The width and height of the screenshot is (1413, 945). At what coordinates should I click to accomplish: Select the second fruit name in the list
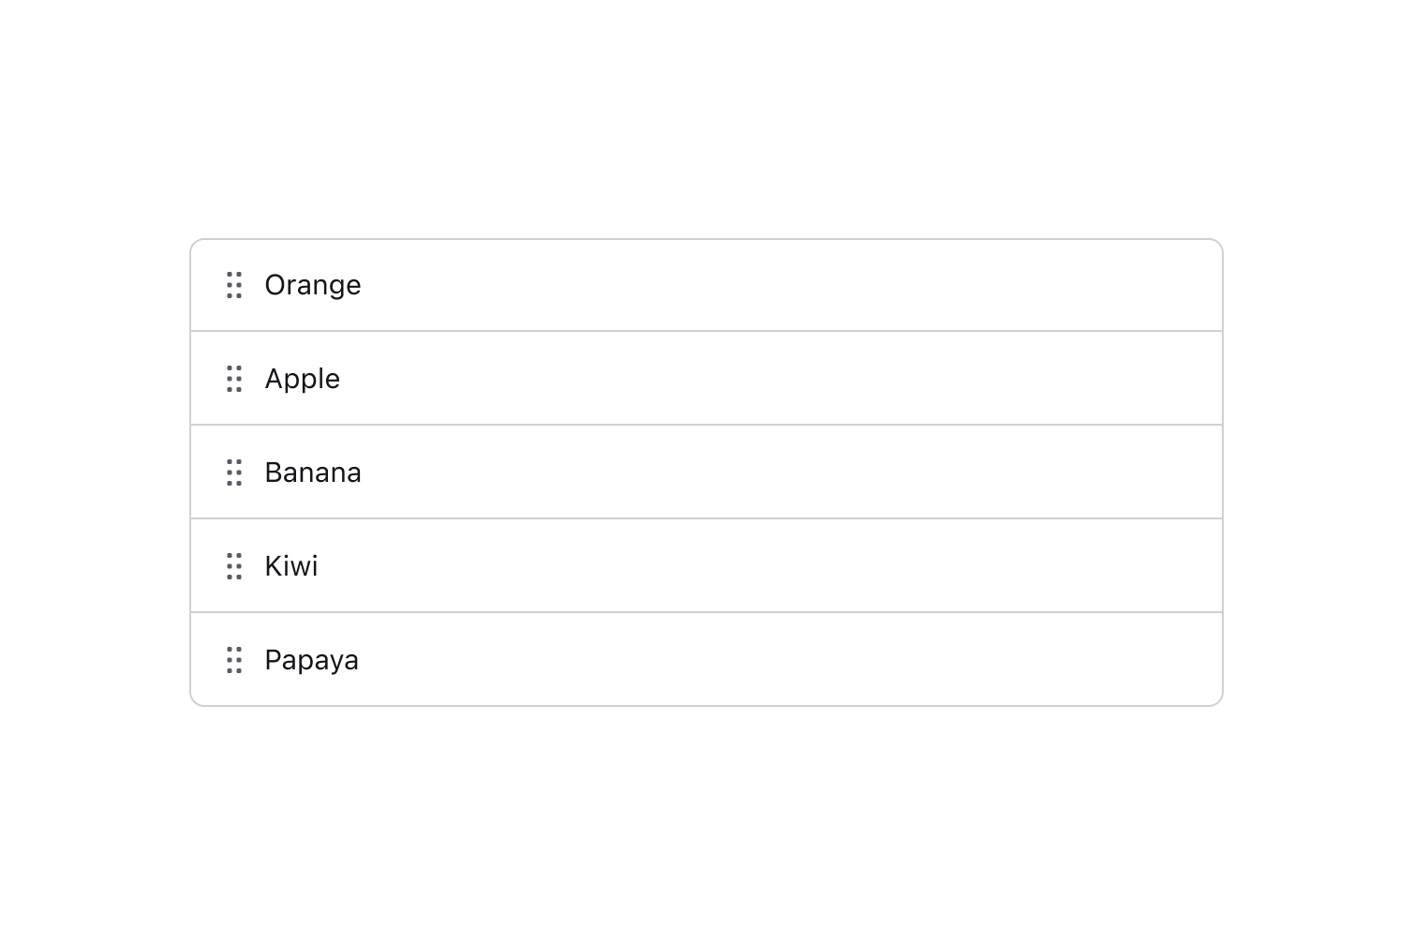pos(302,379)
